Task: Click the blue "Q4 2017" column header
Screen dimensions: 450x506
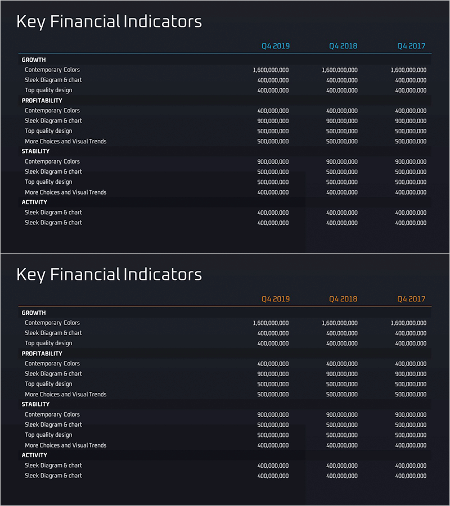Action: coord(411,46)
